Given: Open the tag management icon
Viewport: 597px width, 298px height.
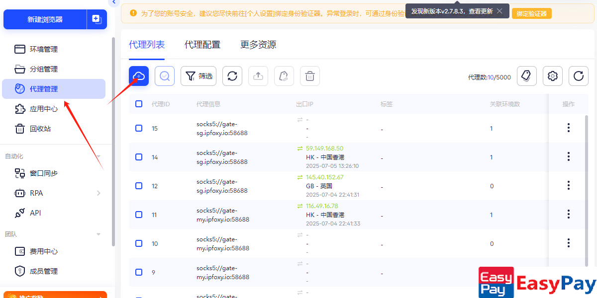Looking at the screenshot, I should pos(526,76).
